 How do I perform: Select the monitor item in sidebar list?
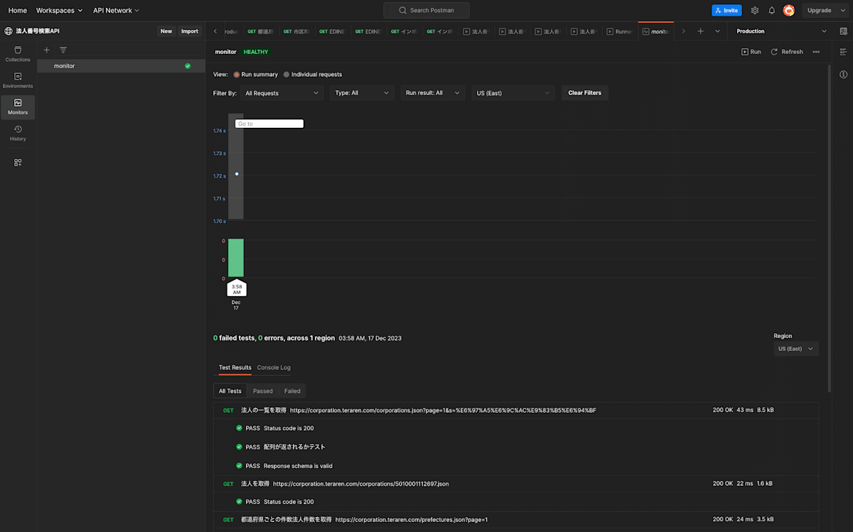(x=121, y=66)
